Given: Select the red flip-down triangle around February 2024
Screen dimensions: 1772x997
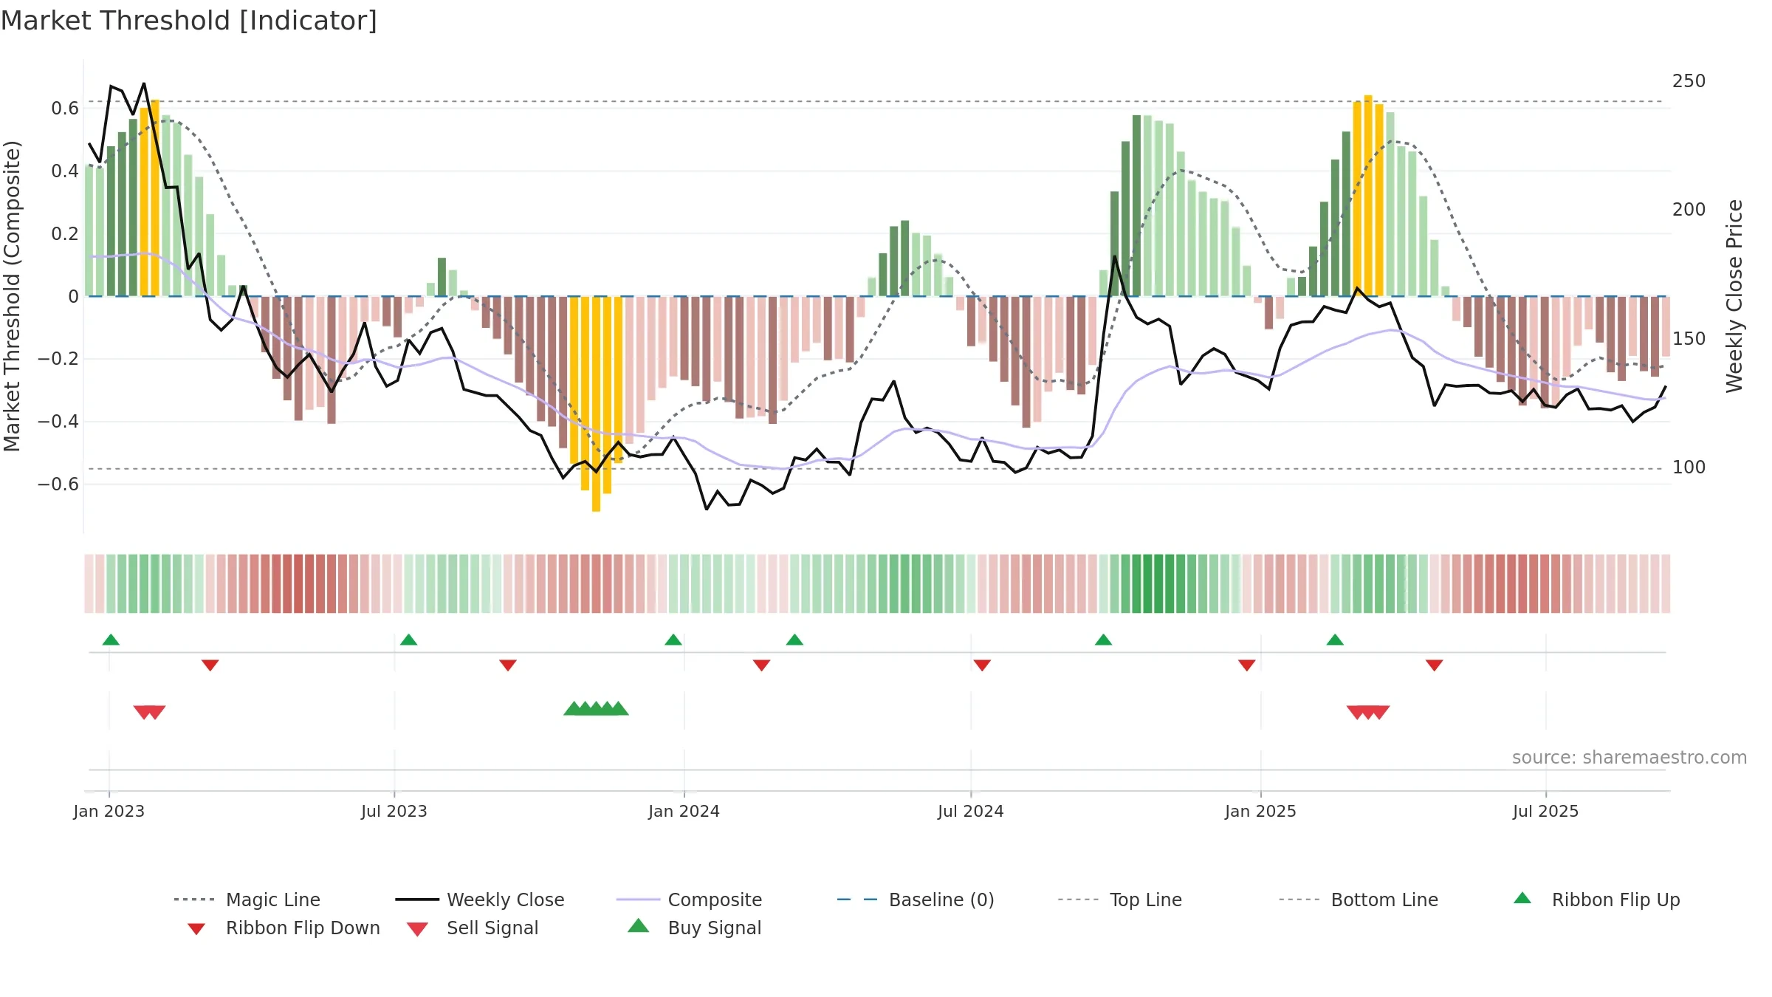Looking at the screenshot, I should pyautogui.click(x=762, y=665).
